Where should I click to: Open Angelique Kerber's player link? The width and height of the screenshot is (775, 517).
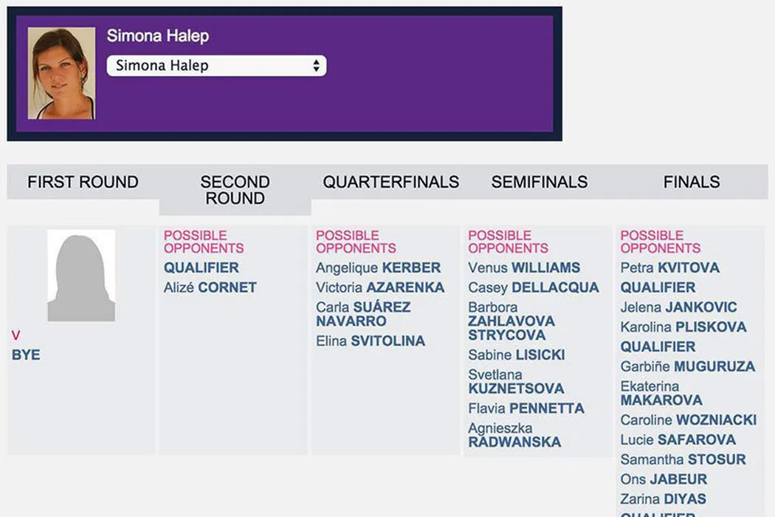pos(378,268)
